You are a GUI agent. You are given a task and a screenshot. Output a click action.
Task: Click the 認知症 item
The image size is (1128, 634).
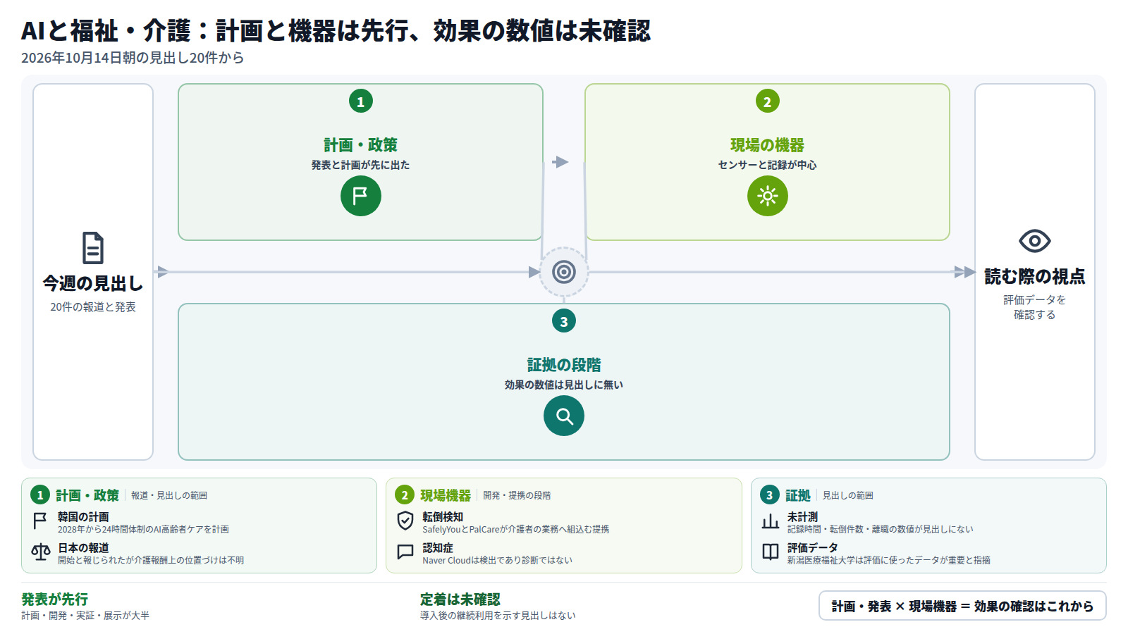(x=438, y=547)
